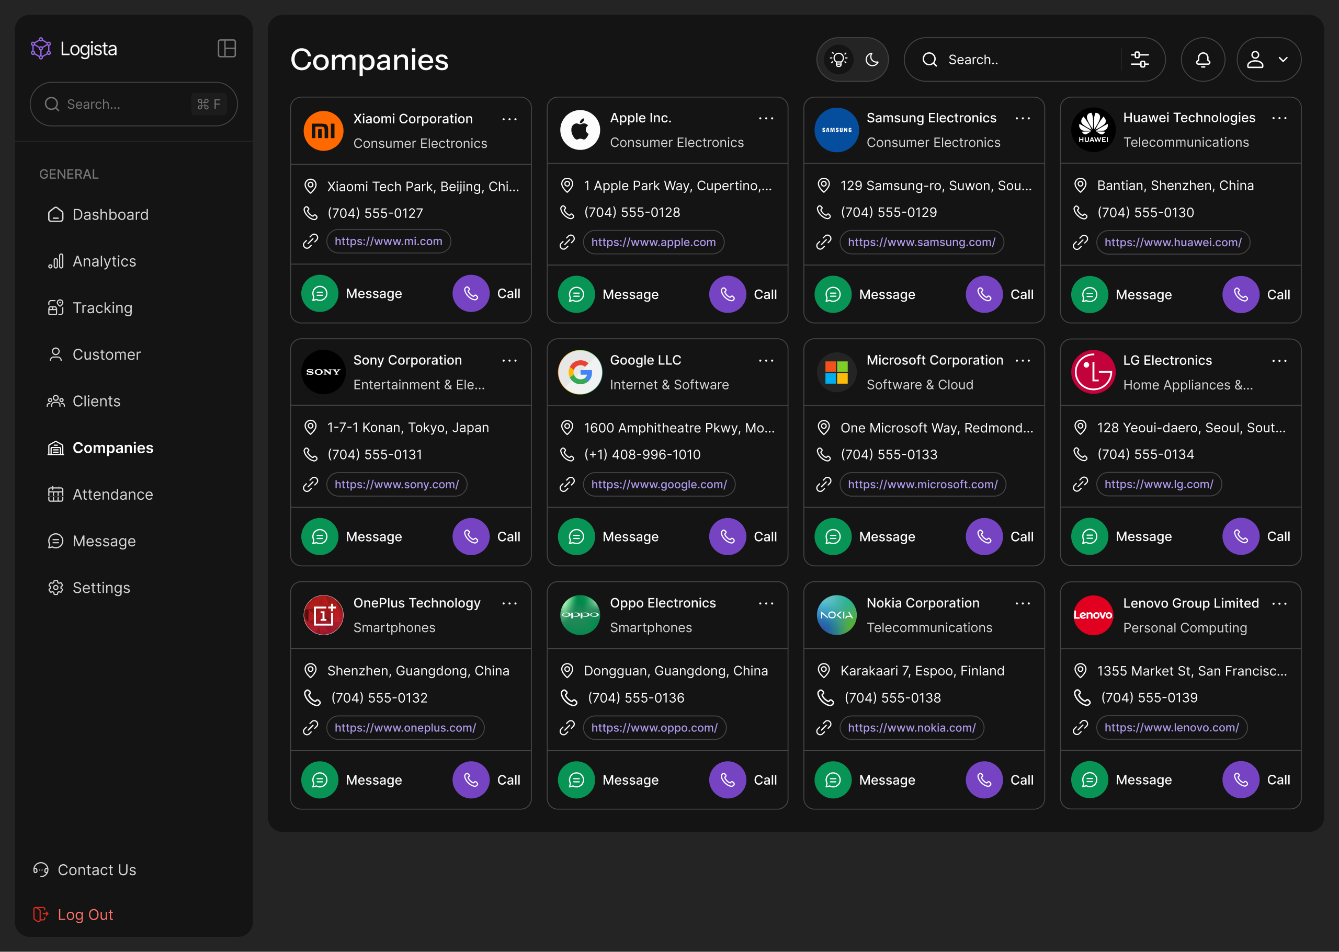This screenshot has height=952, width=1339.
Task: Open LG Electronics more options menu
Action: pos(1279,361)
